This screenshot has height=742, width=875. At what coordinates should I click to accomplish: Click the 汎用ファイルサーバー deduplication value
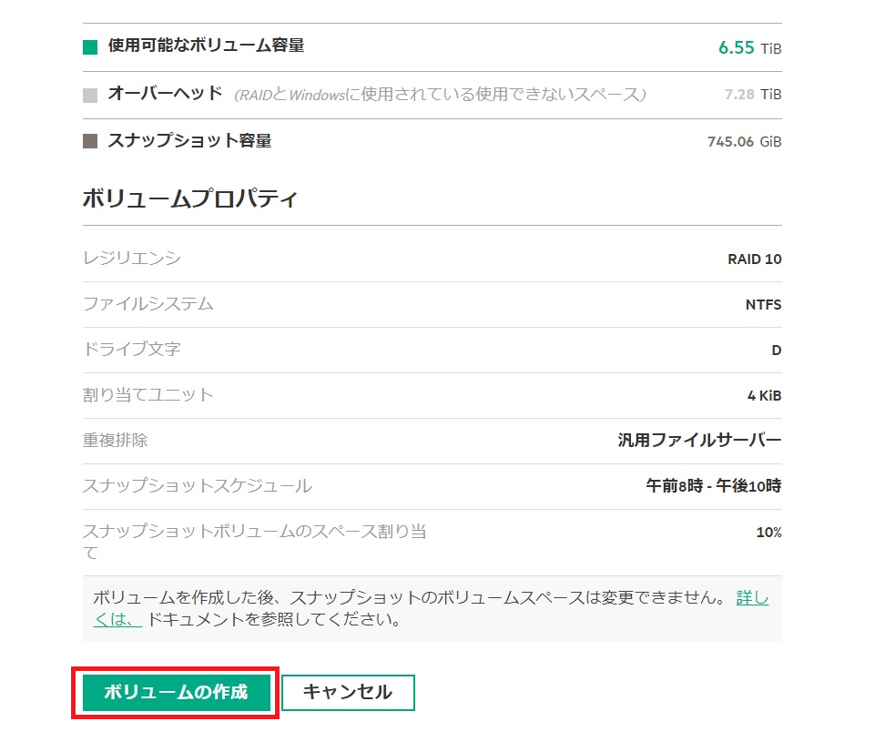[698, 441]
